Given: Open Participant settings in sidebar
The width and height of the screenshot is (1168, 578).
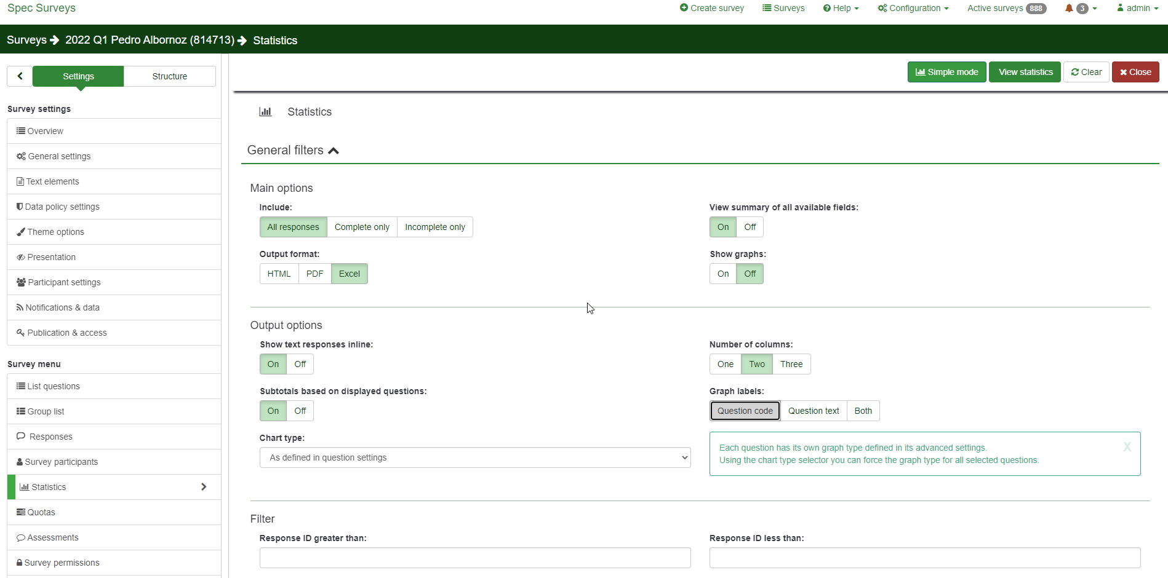Looking at the screenshot, I should (x=64, y=282).
